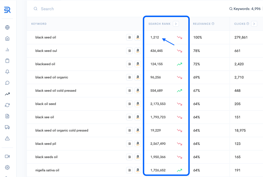Open the notifications bell icon
263x177 pixels.
click(7, 72)
